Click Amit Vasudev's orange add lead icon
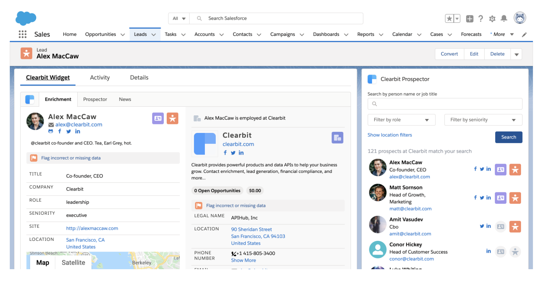 (x=515, y=226)
